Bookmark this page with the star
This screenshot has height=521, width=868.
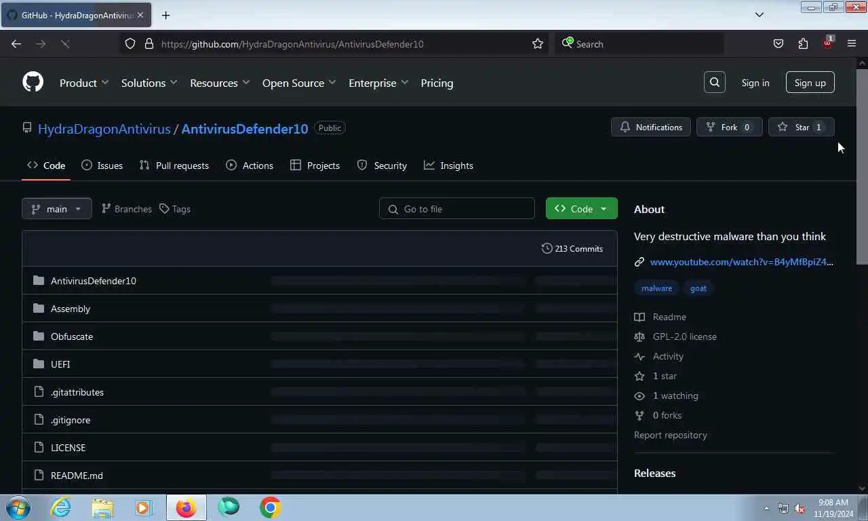click(538, 44)
